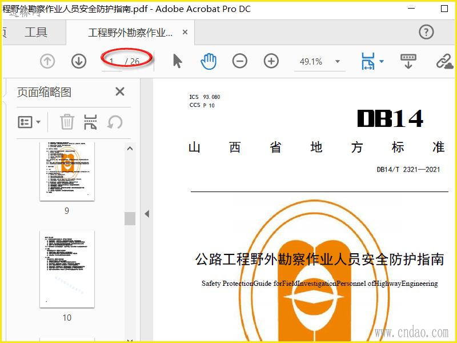The height and width of the screenshot is (343, 457).
Task: Click page label 9 under thumbnail
Action: point(67,210)
